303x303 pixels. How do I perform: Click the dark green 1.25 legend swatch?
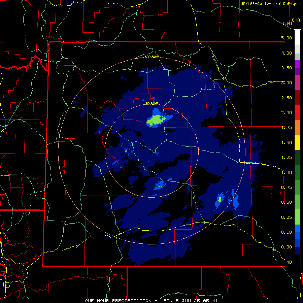tap(297, 157)
